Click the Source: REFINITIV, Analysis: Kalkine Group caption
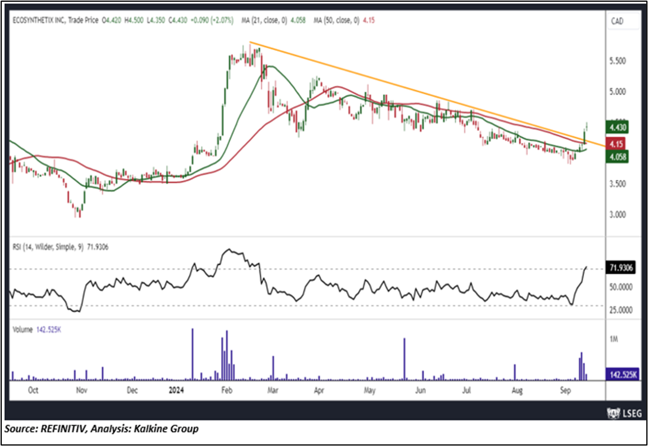This screenshot has width=648, height=446. [x=102, y=429]
